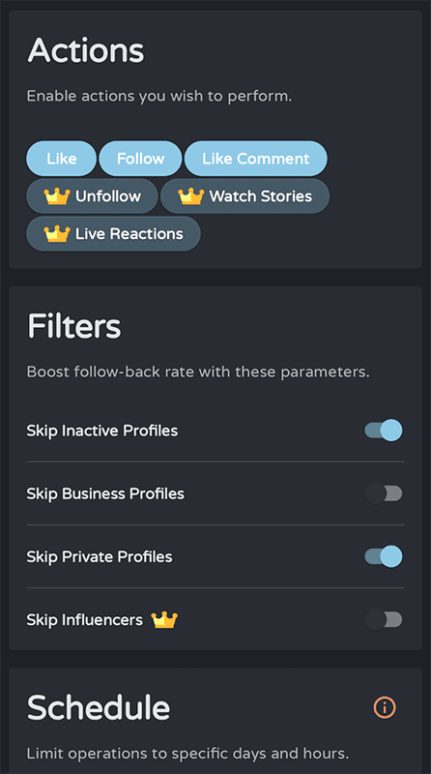Enable the Skip Business Profiles toggle
This screenshot has height=774, width=431.
tap(384, 493)
